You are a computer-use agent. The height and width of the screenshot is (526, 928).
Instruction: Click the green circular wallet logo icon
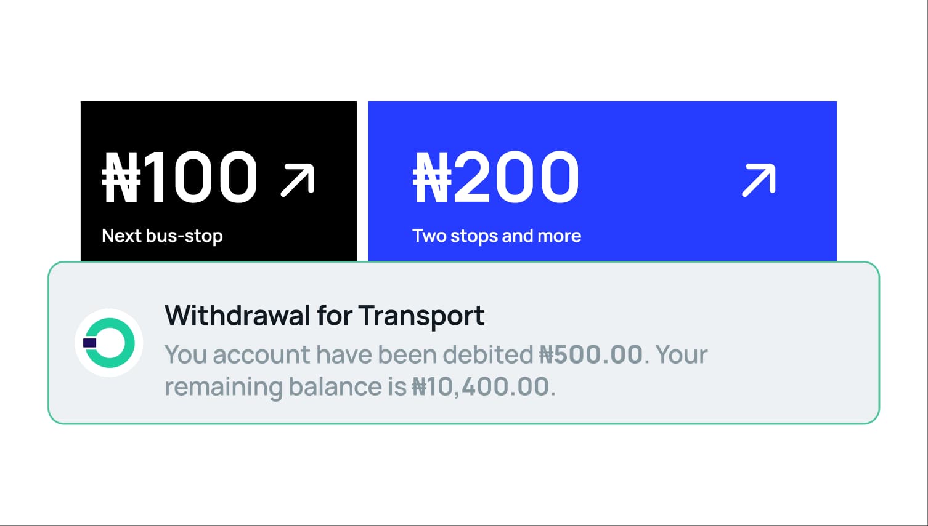click(x=110, y=343)
